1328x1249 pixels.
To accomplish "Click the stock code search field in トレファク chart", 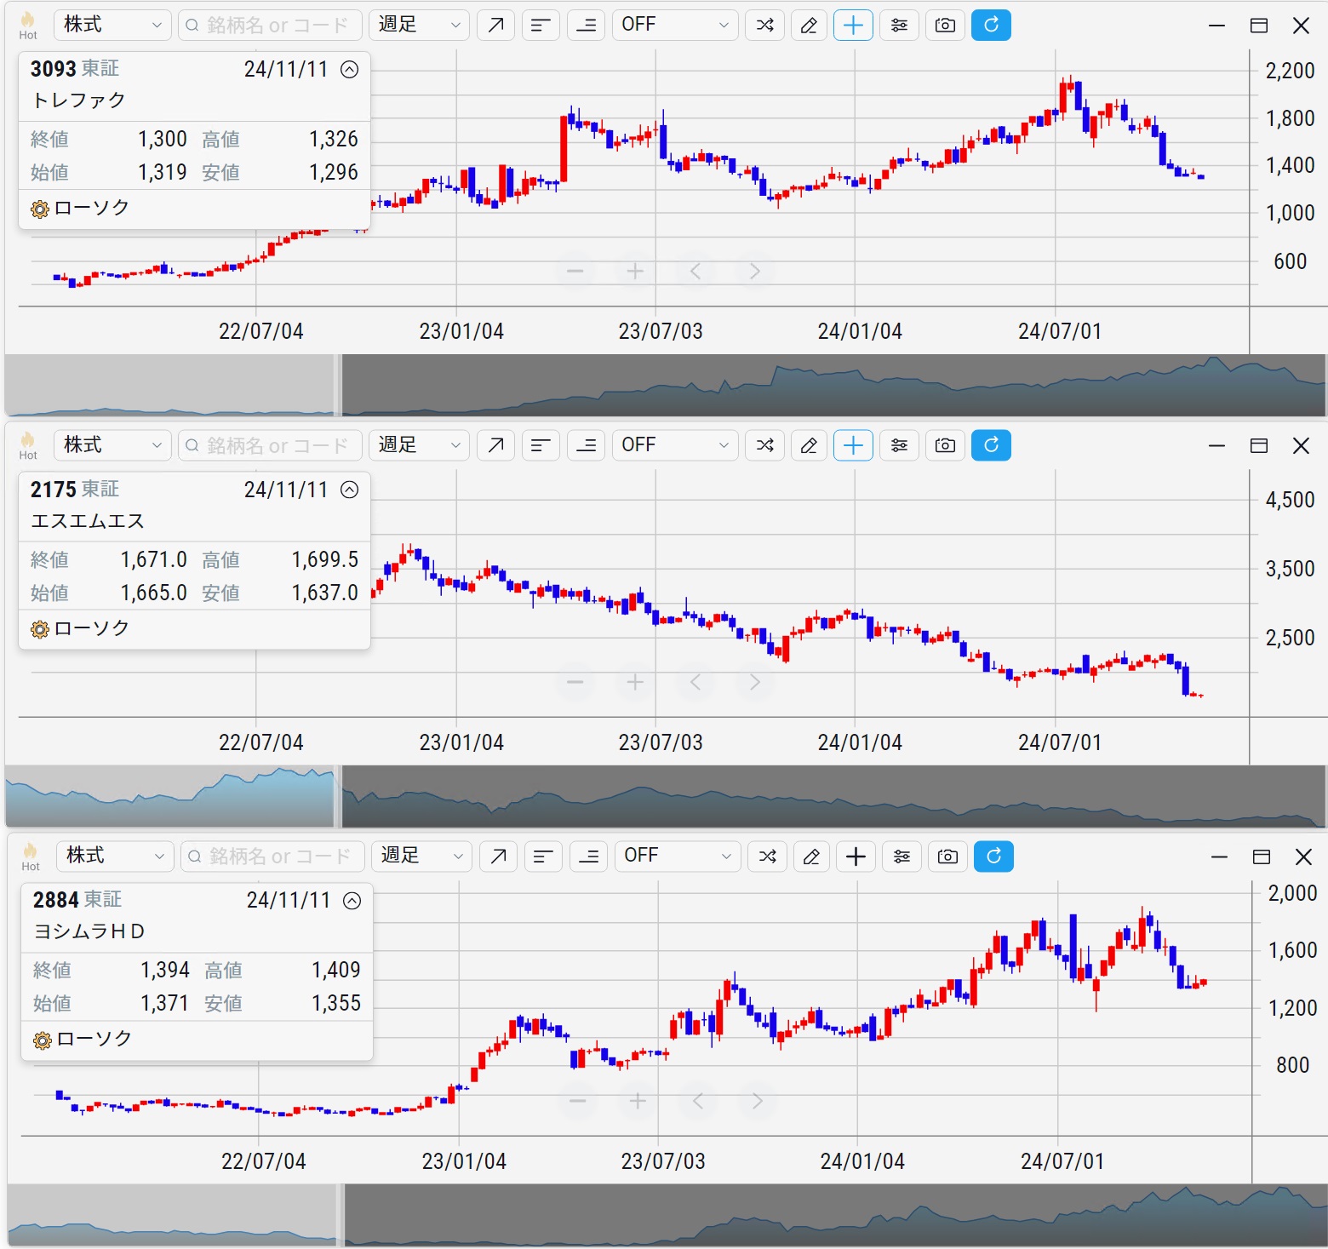I will click(x=270, y=25).
